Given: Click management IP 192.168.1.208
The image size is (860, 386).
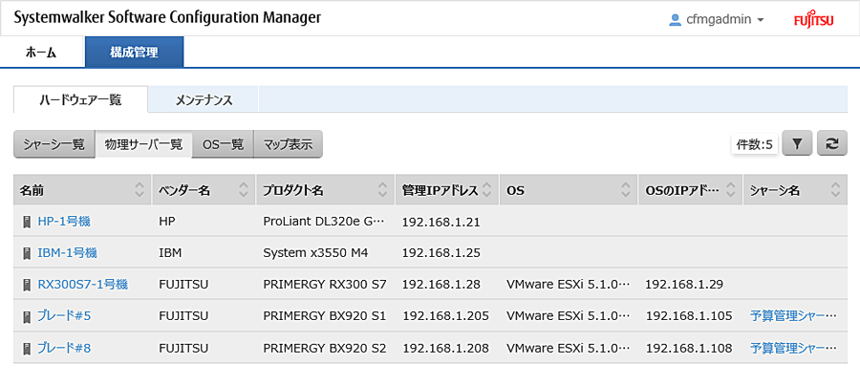Looking at the screenshot, I should click(x=445, y=348).
